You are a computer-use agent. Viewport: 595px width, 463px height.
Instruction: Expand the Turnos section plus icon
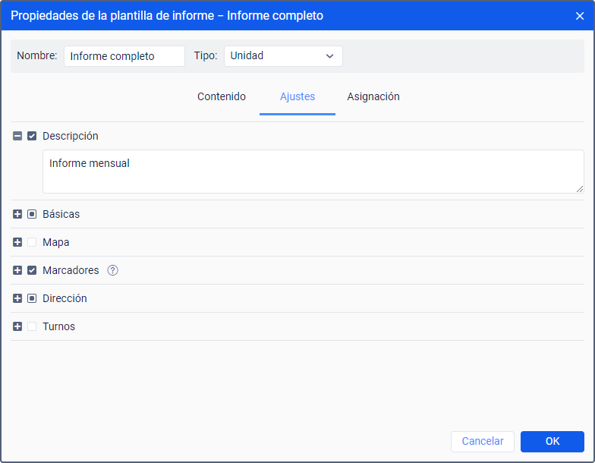pos(17,326)
